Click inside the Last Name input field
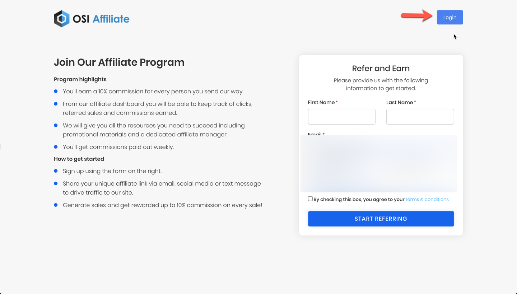This screenshot has width=517, height=294. (420, 116)
